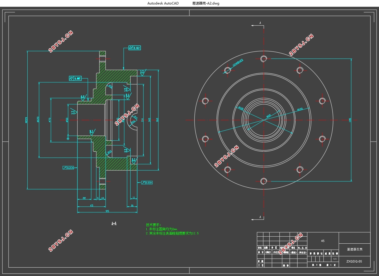Viewport: 379px width, 276px height.
Task: Click the A-A section view label
Action: tap(114, 223)
